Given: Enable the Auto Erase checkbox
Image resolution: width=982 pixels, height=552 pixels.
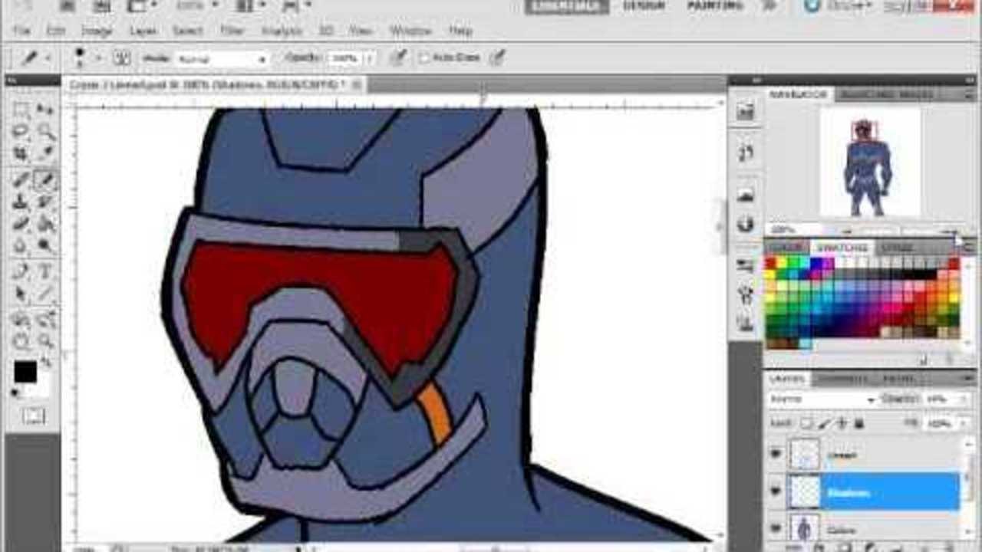Looking at the screenshot, I should point(425,58).
